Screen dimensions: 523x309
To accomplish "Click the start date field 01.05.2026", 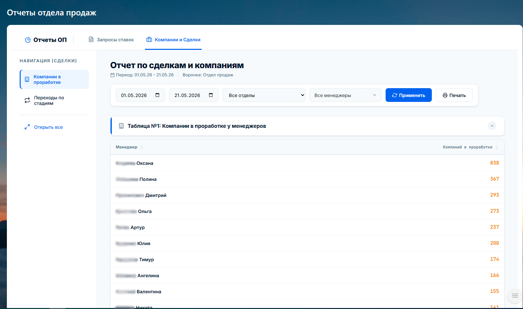I will [x=140, y=95].
